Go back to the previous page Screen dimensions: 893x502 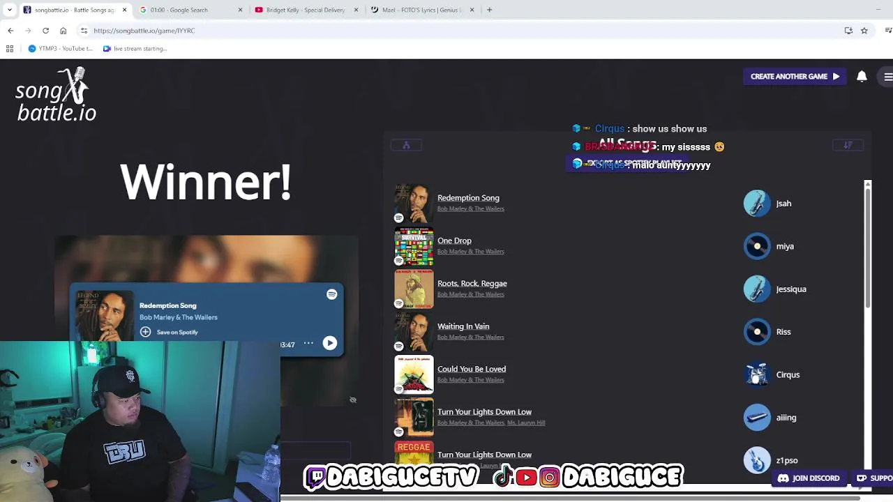(10, 31)
